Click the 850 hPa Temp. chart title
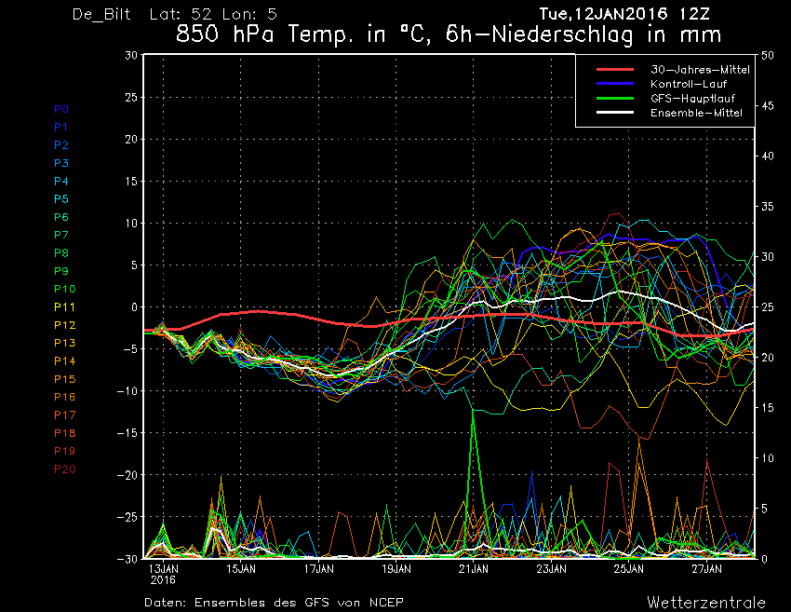791x612 pixels. click(x=449, y=34)
